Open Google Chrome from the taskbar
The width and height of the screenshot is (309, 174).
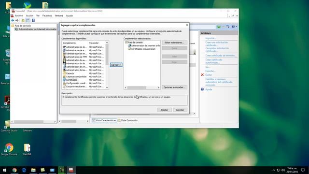click(14, 170)
